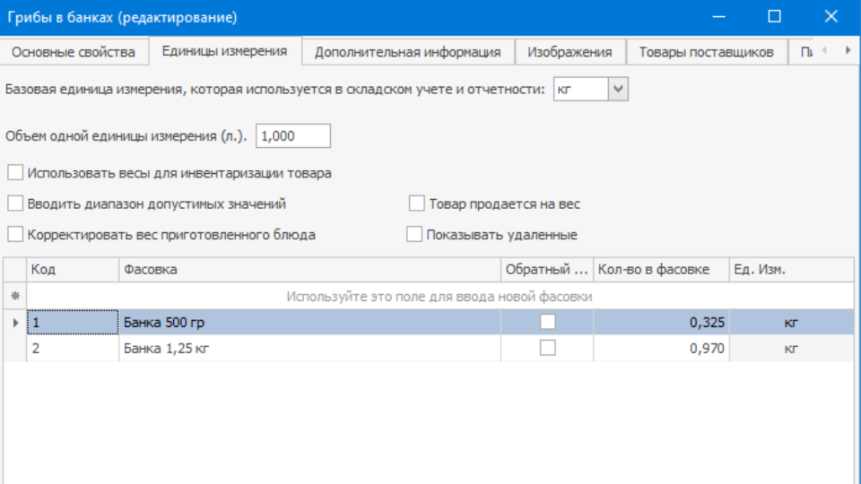Click the volume field 1,000
The width and height of the screenshot is (861, 484).
(293, 135)
